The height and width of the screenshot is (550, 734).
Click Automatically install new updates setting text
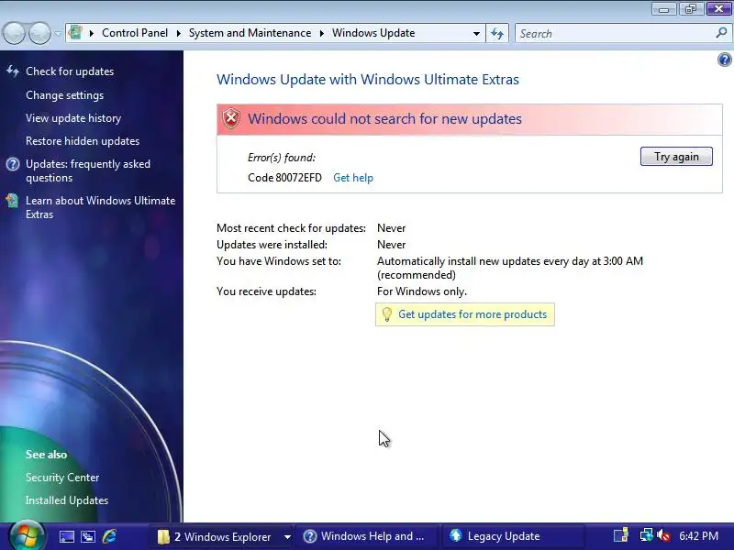[x=510, y=268]
